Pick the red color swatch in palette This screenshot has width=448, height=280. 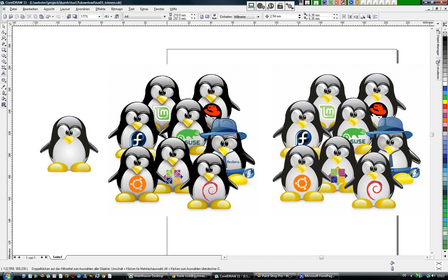click(445, 106)
